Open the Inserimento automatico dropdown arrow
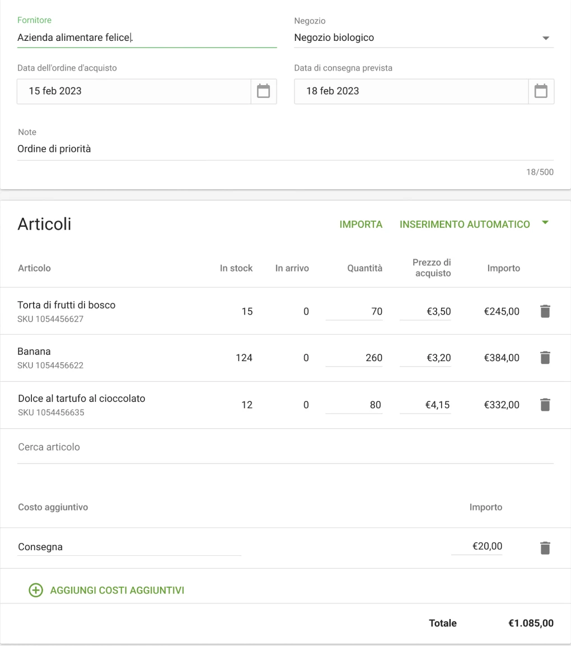Screen dimensions: 571x646 tap(545, 223)
